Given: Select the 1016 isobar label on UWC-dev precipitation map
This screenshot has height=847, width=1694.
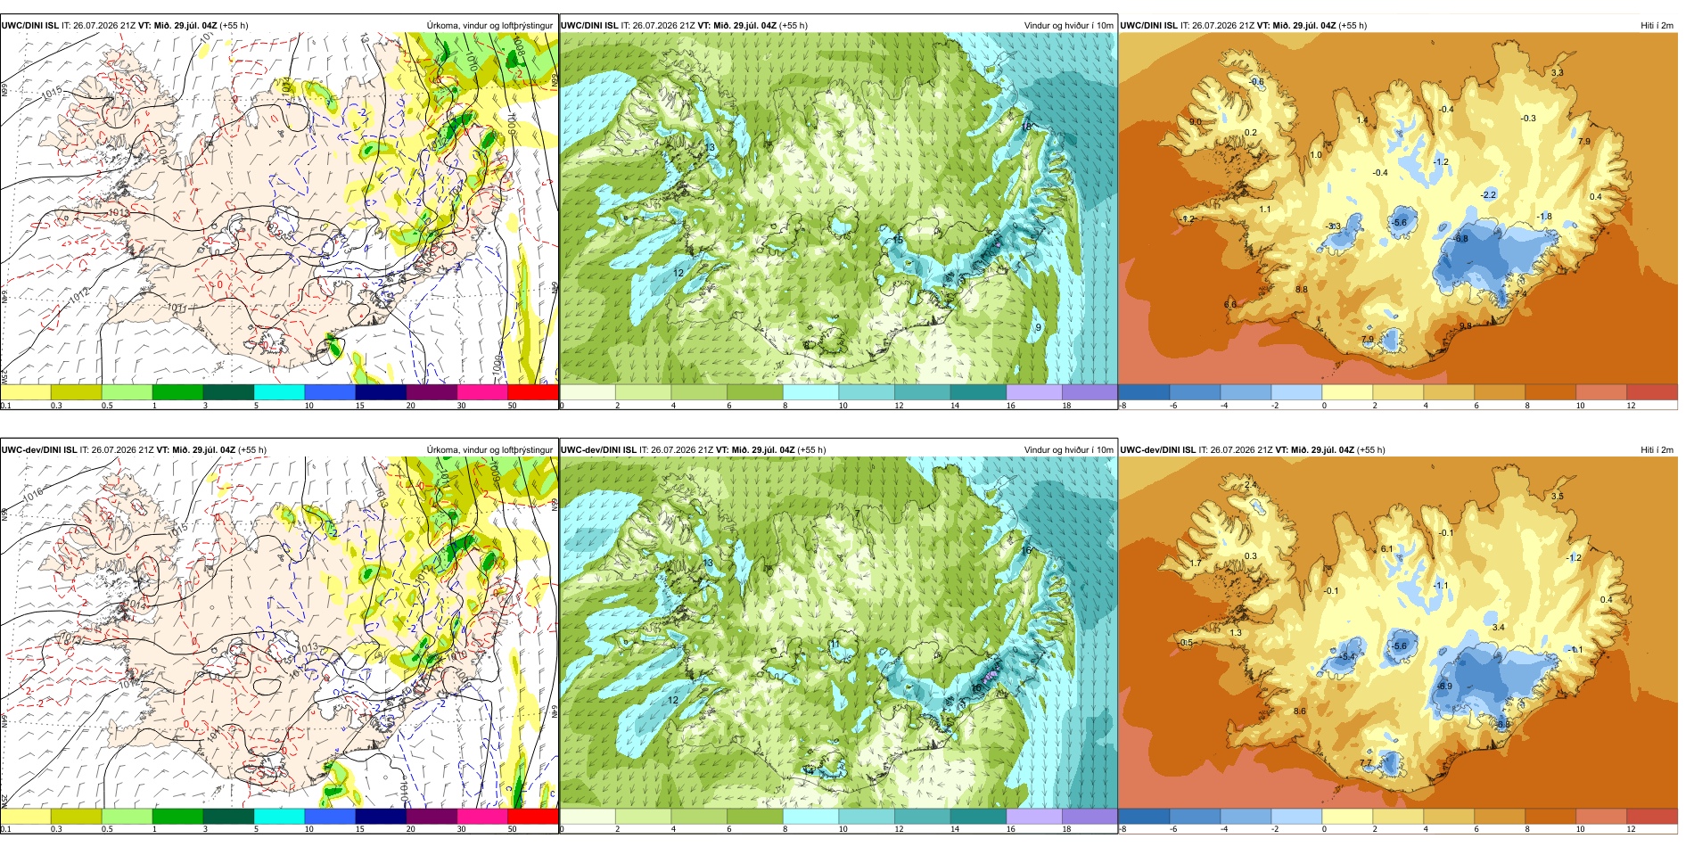Looking at the screenshot, I should point(32,493).
